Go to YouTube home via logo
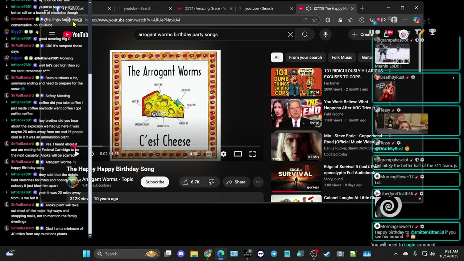The image size is (464, 261). (75, 35)
